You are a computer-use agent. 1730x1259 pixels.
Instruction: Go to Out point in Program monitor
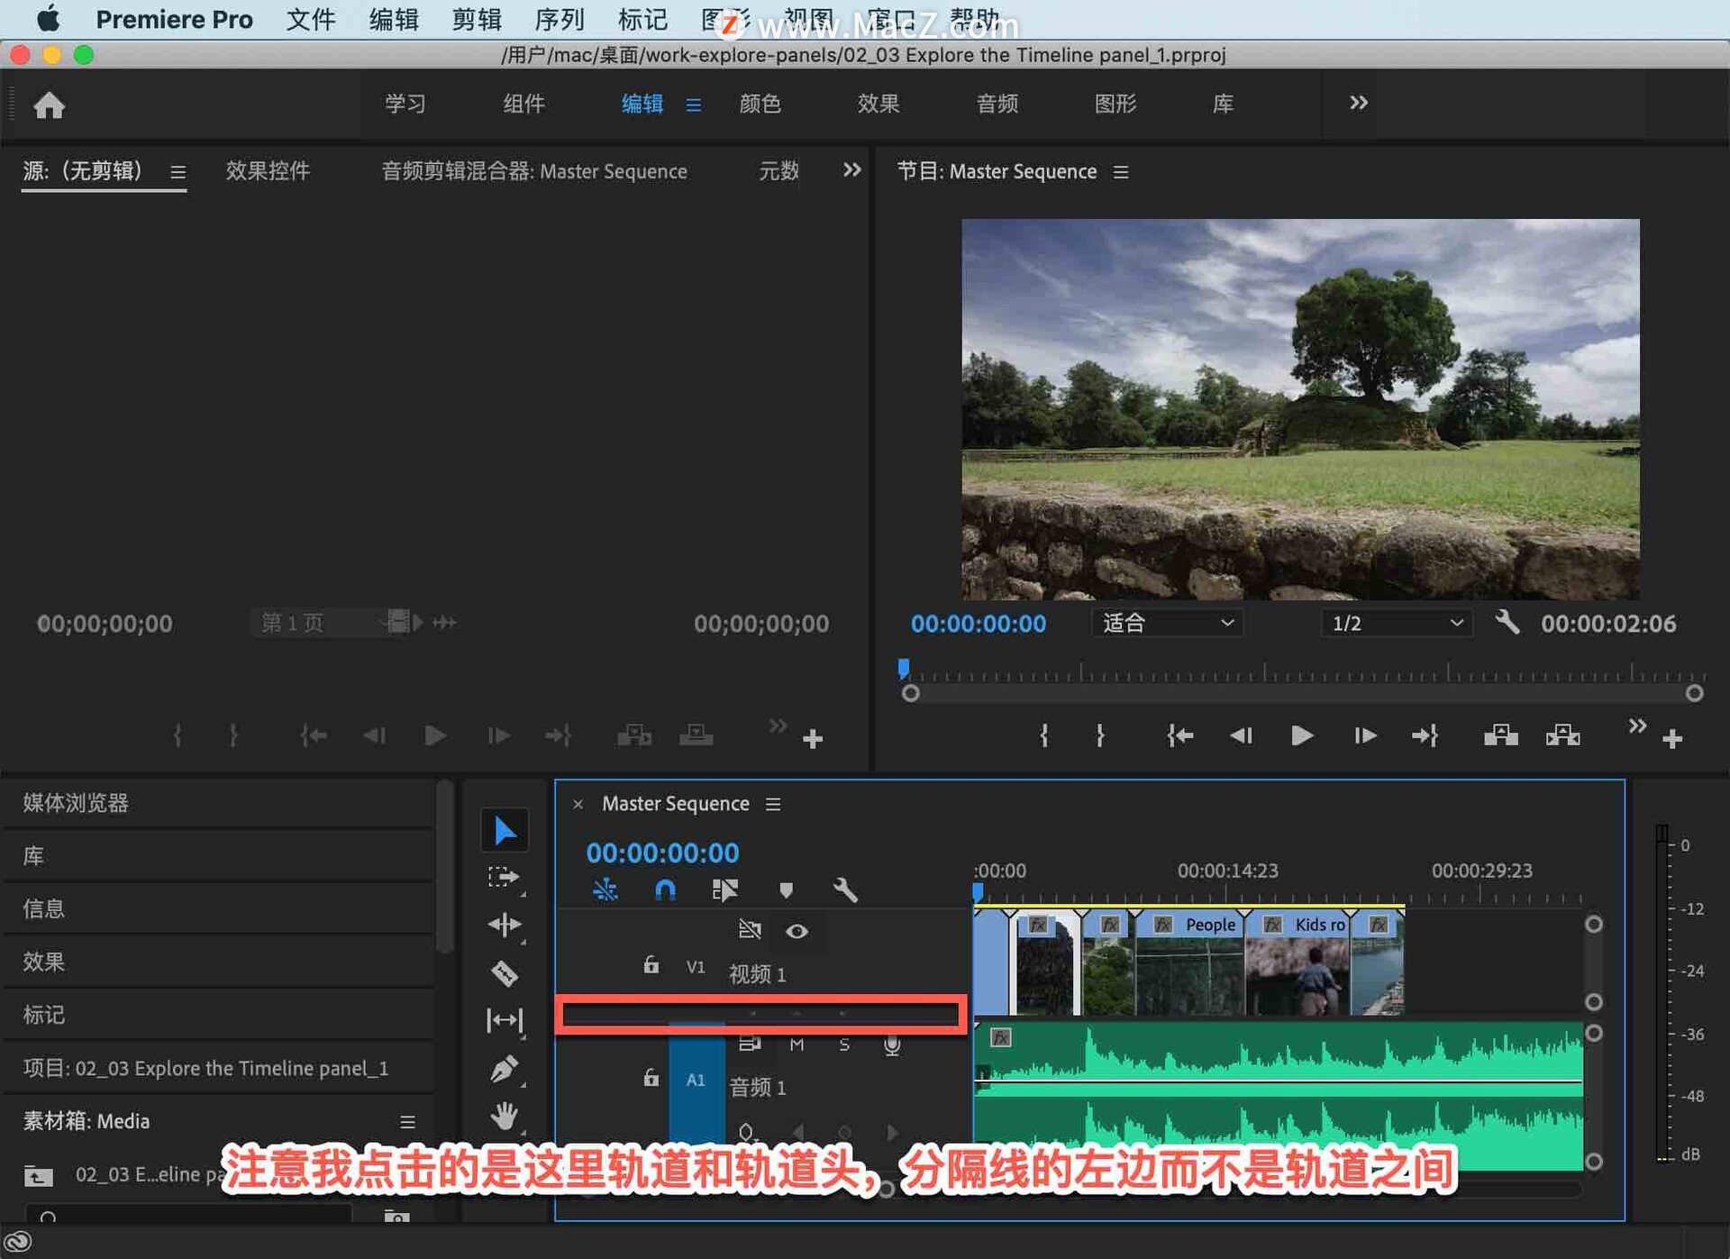point(1425,735)
